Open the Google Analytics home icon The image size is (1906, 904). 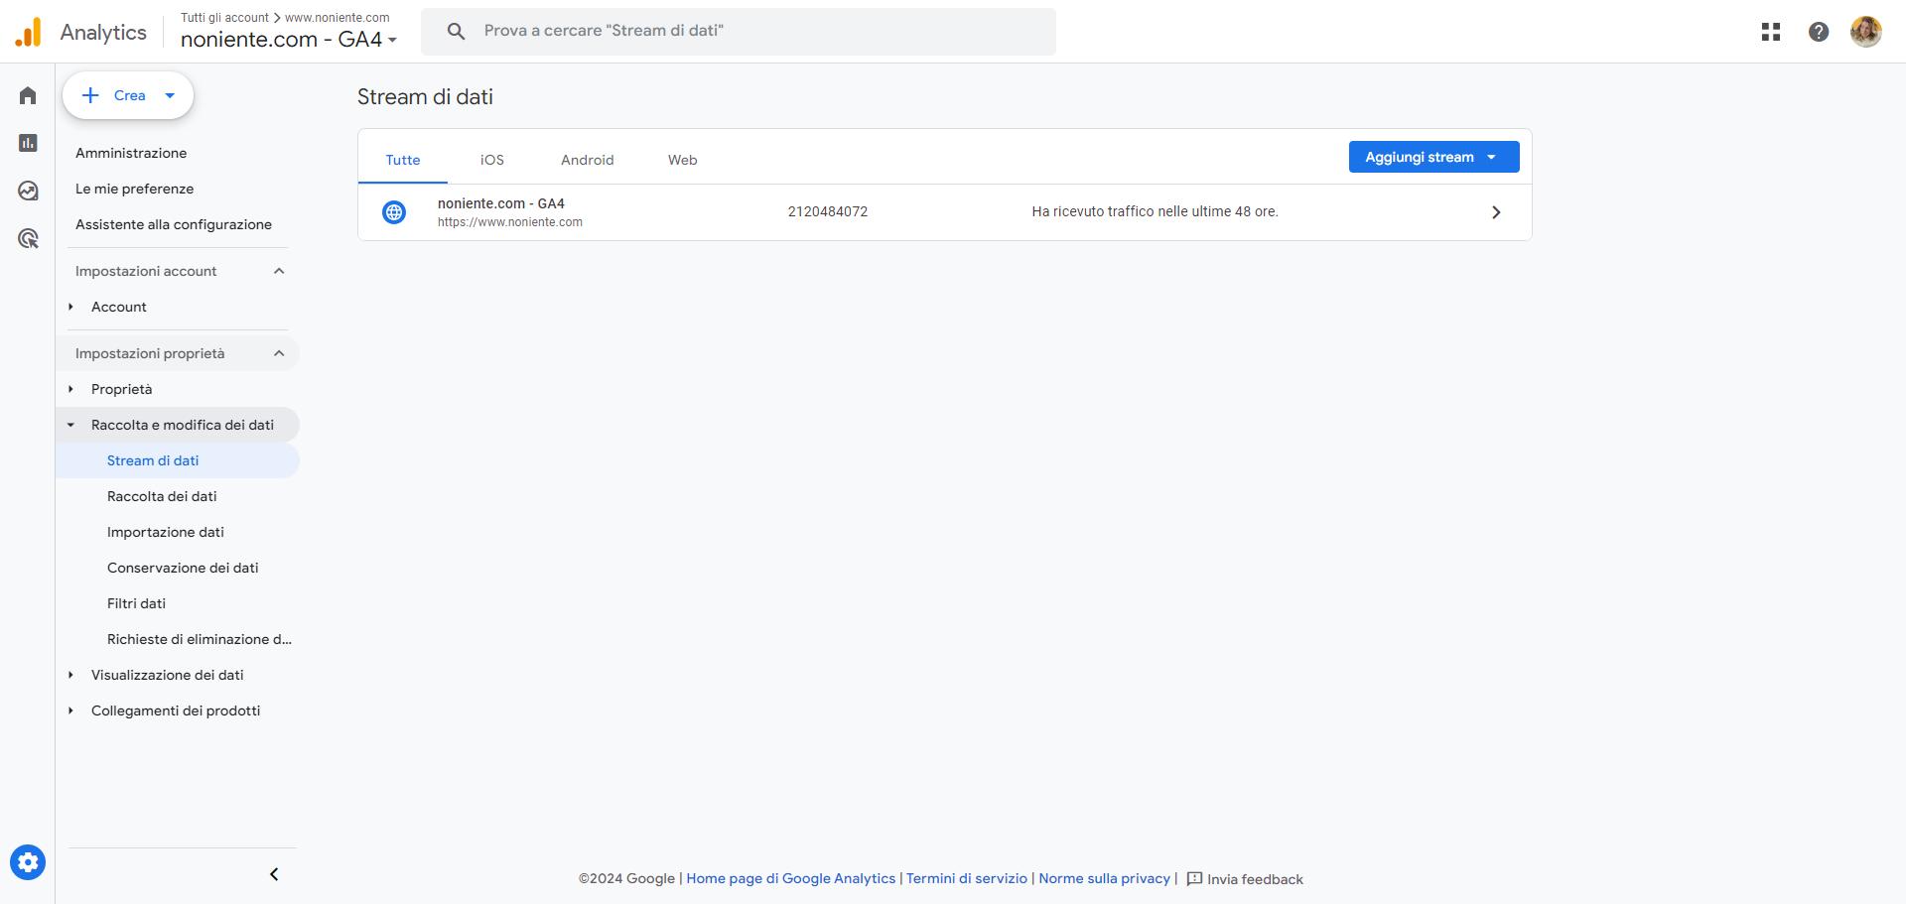point(27,94)
